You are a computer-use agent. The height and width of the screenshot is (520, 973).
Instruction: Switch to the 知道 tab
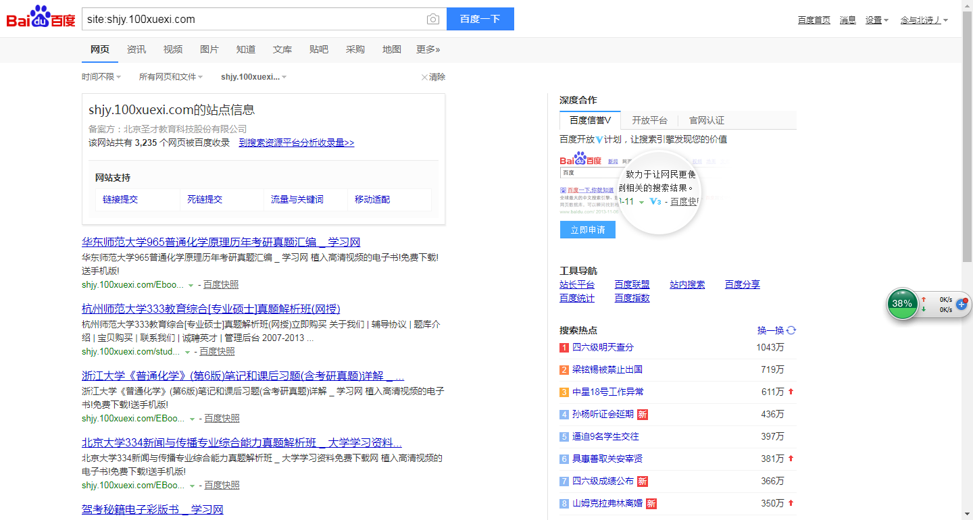click(x=246, y=49)
